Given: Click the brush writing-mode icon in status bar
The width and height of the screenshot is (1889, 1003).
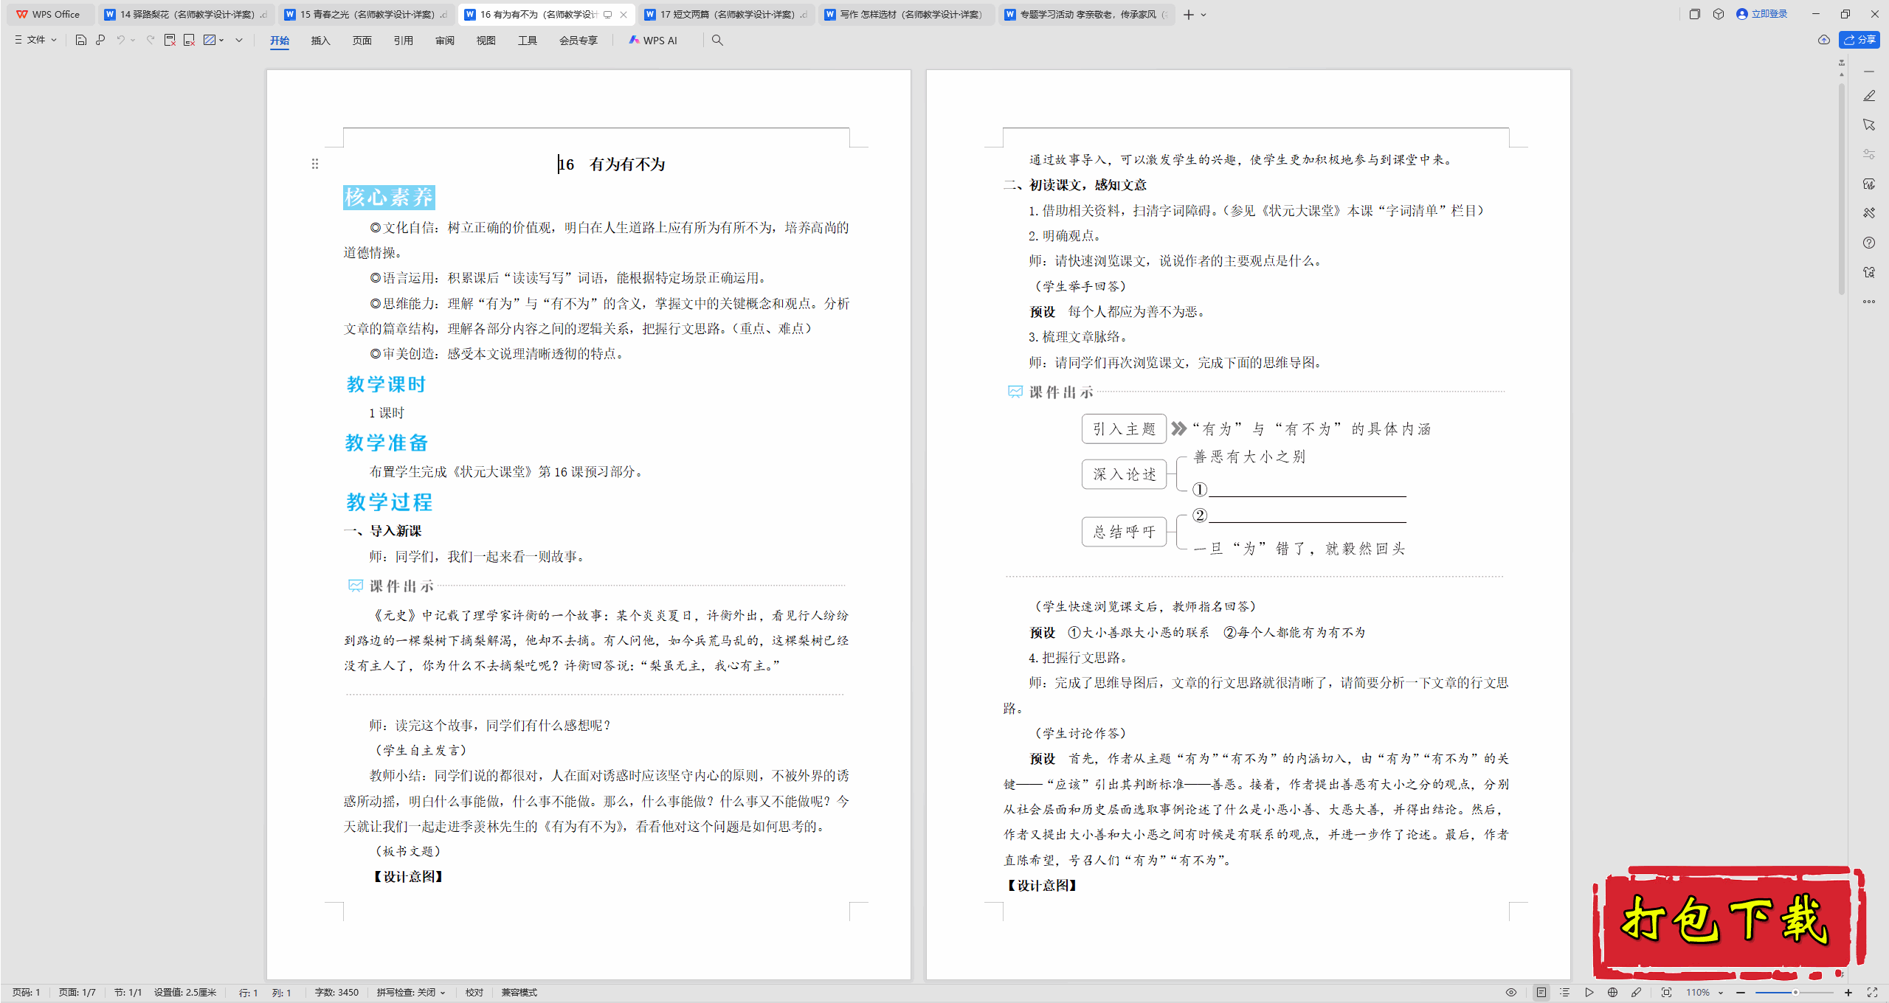Looking at the screenshot, I should click(1636, 993).
